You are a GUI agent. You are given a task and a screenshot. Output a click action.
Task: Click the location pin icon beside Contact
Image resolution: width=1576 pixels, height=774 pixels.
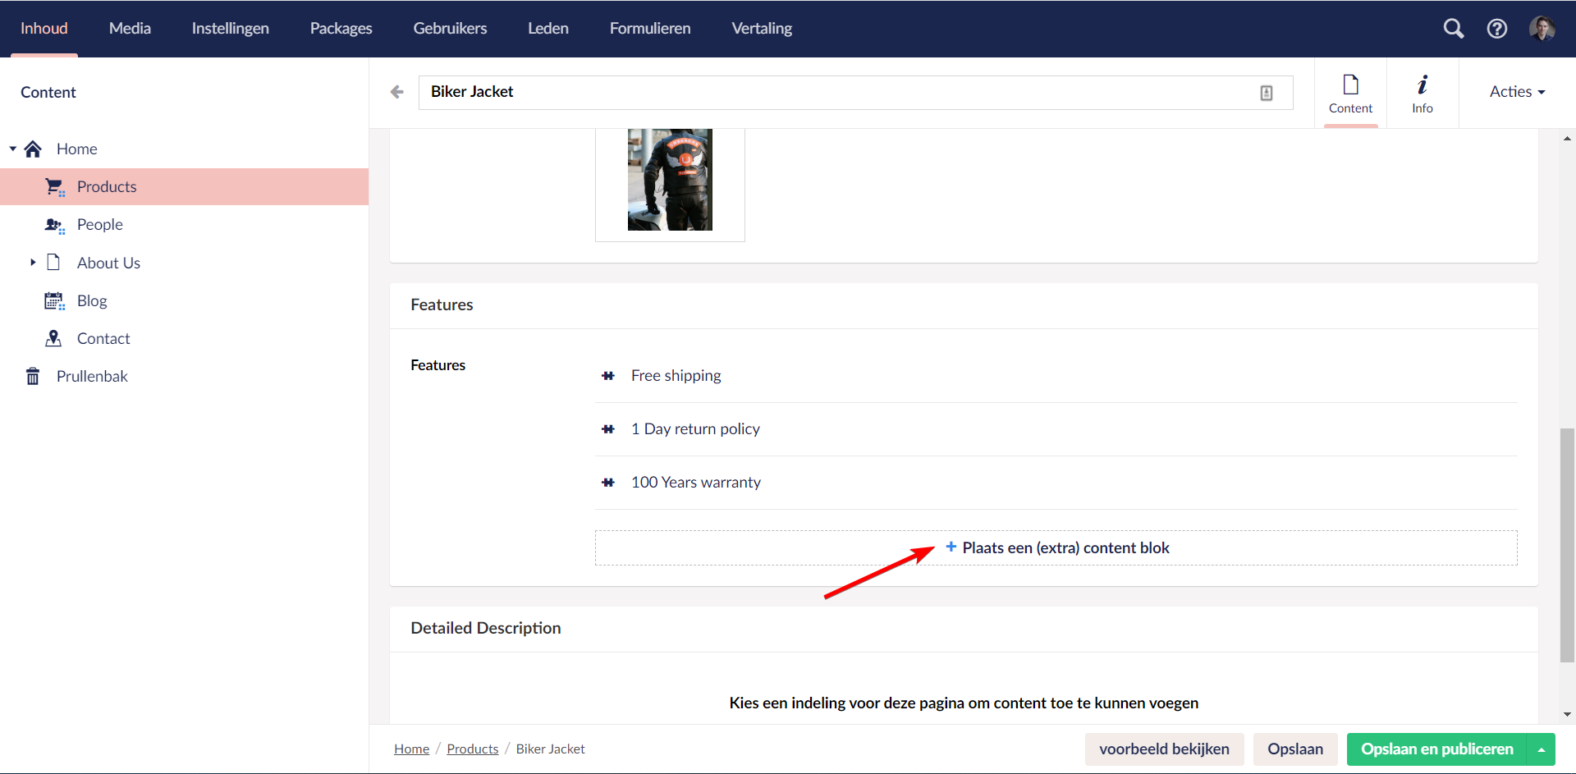(53, 338)
